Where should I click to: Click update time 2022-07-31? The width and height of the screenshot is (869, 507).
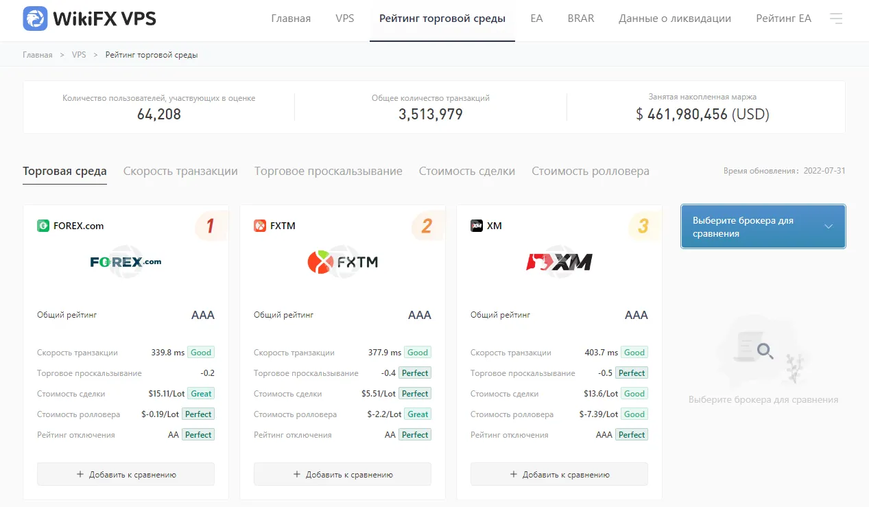point(824,171)
